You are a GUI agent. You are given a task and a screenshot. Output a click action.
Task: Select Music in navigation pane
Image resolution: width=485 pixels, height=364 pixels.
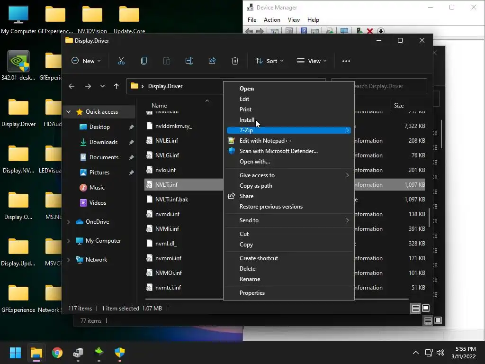pyautogui.click(x=97, y=188)
